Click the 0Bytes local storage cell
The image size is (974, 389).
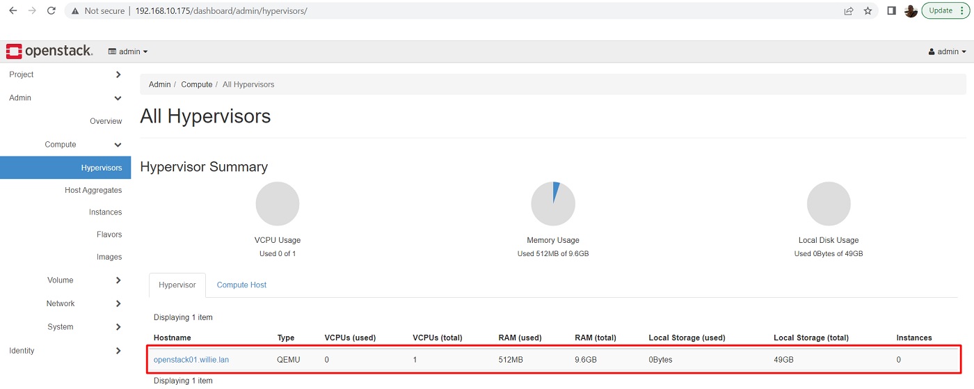(661, 360)
